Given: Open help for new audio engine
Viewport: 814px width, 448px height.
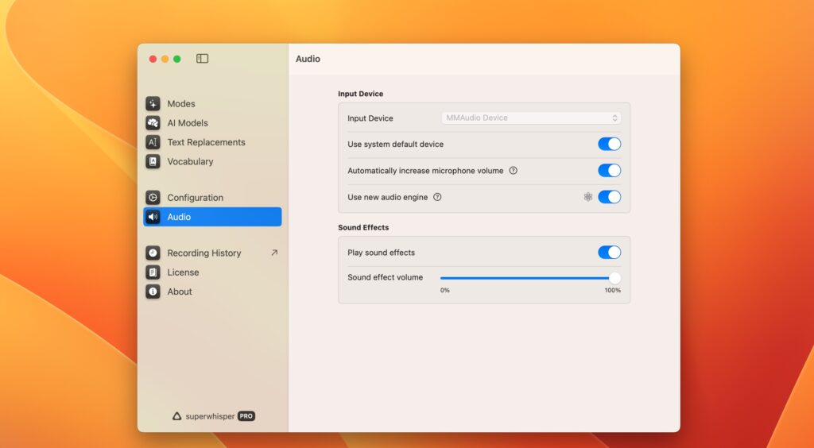Looking at the screenshot, I should [x=437, y=197].
